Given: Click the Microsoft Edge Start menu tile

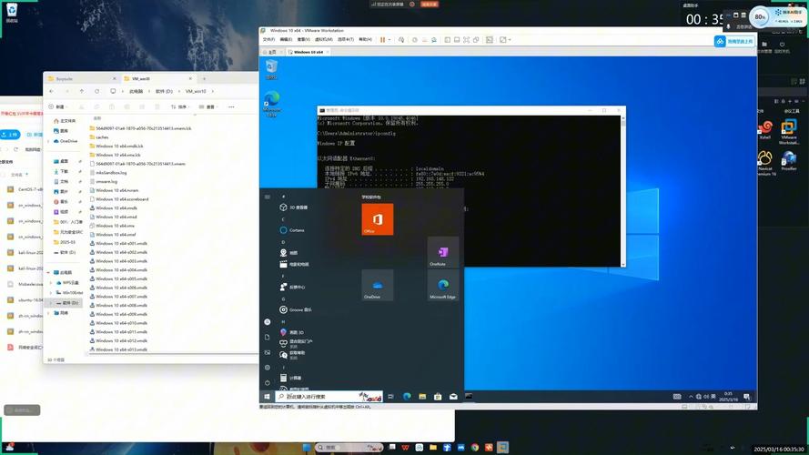Looking at the screenshot, I should 443,285.
